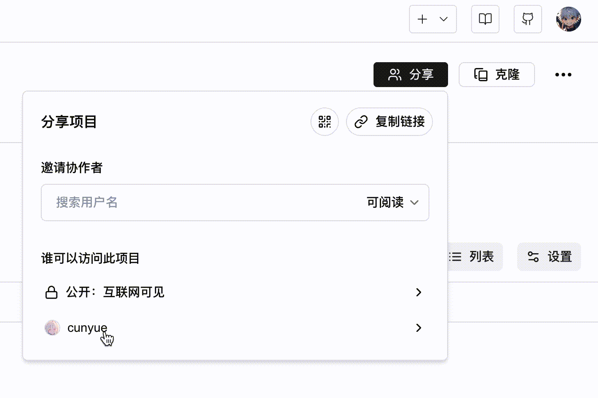This screenshot has width=598, height=398.
Task: Open the documentation book icon
Action: coord(485,19)
